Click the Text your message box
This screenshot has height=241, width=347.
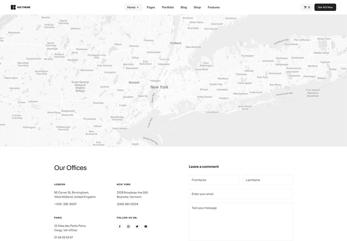point(241,222)
